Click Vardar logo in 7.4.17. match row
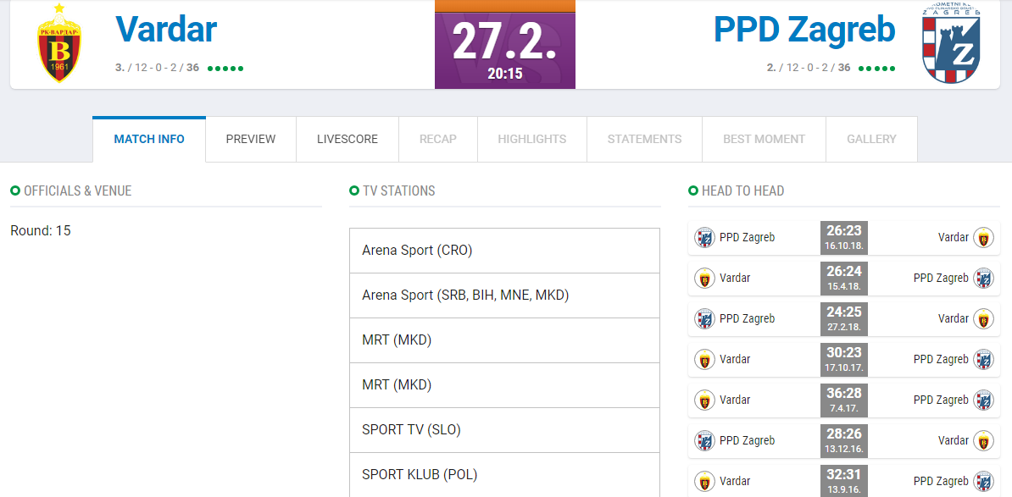Viewport: 1012px width, 497px height. (705, 400)
